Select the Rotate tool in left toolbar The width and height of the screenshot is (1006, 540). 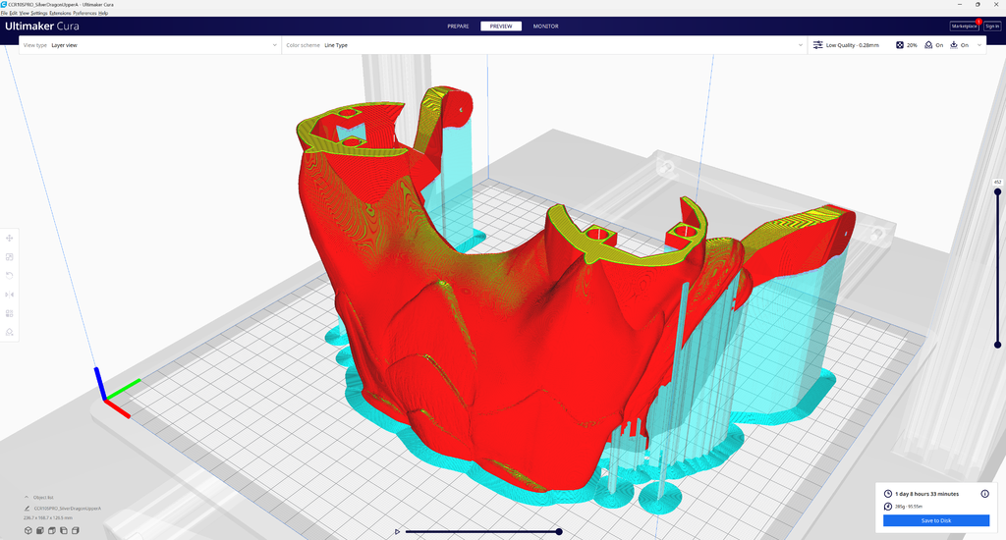pos(10,276)
